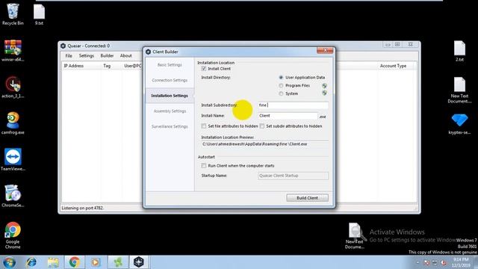Click the Build Client button
Viewport: 478px width, 269px height.
[307, 198]
